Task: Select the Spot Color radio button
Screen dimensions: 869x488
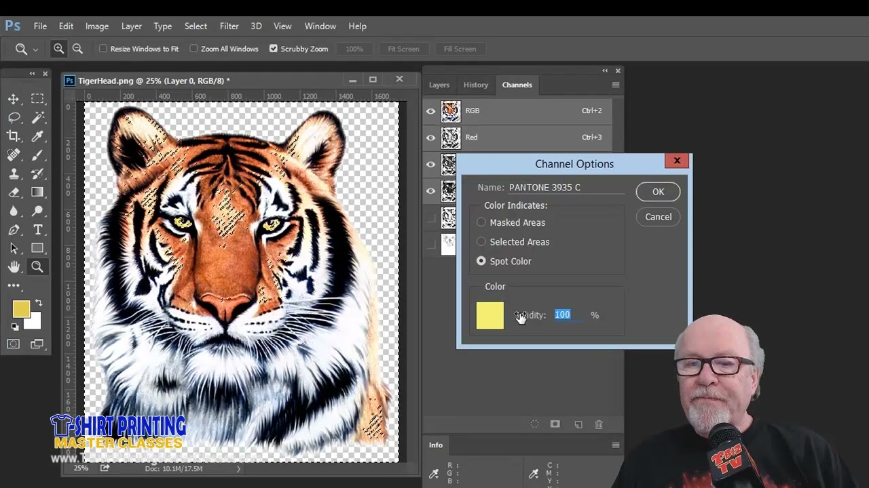Action: tap(481, 261)
